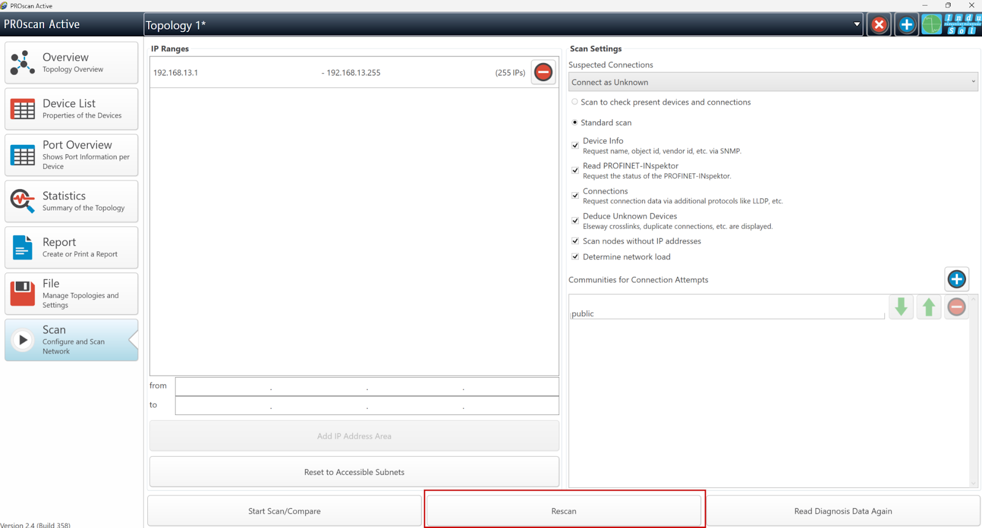Screen dimensions: 982x528
Task: Click the File floppy disk icon
Action: (23, 293)
